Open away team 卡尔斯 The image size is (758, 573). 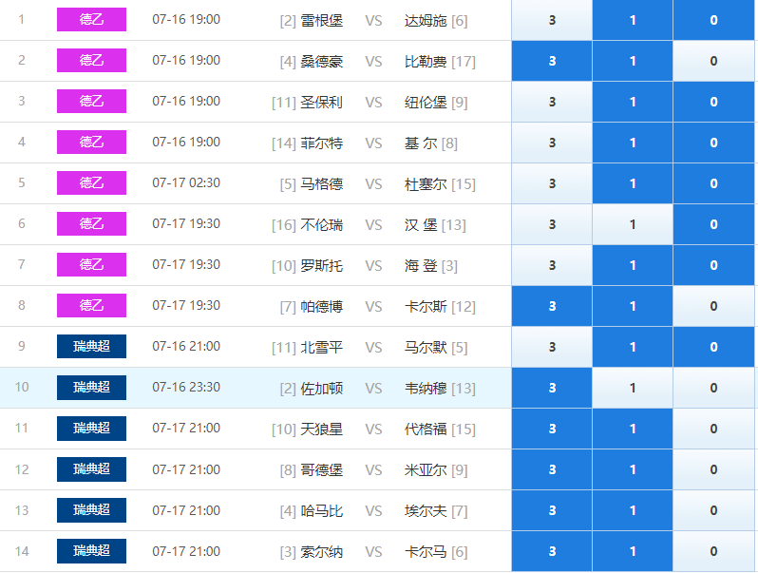click(426, 307)
